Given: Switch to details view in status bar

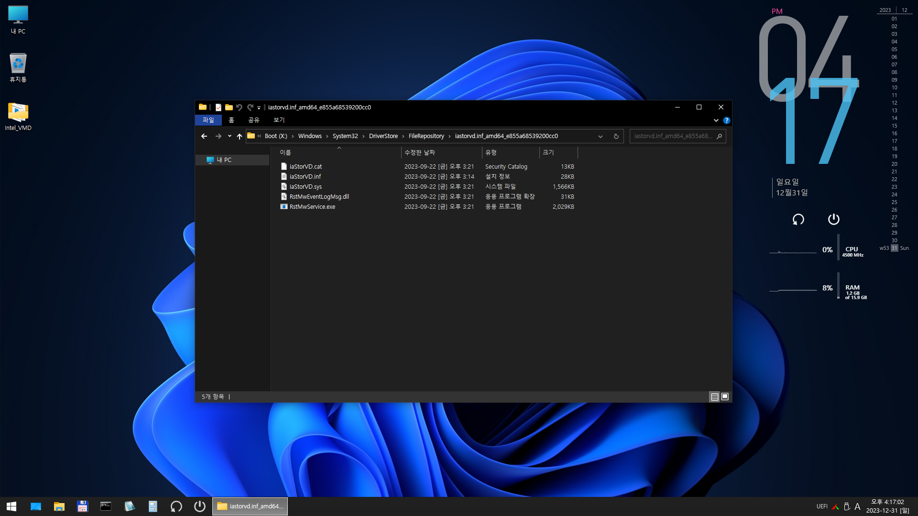Looking at the screenshot, I should click(x=714, y=397).
